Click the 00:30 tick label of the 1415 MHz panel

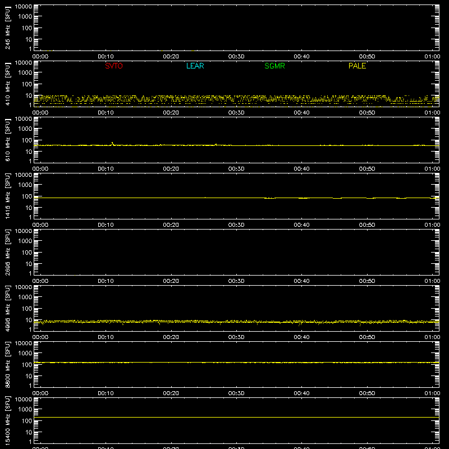point(236,225)
